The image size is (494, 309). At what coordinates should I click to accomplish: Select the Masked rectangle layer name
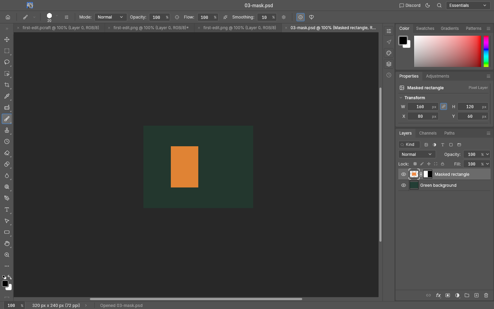[452, 174]
